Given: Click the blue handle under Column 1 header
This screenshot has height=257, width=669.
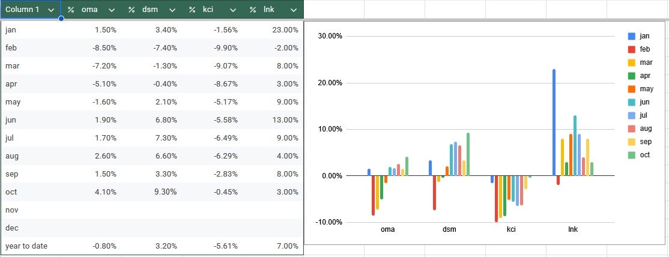Looking at the screenshot, I should [x=61, y=19].
